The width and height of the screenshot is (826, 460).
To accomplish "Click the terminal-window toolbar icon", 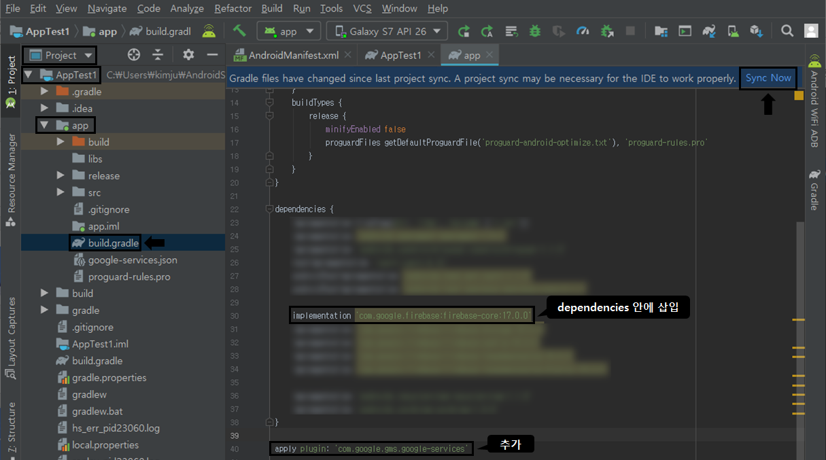I will (685, 31).
